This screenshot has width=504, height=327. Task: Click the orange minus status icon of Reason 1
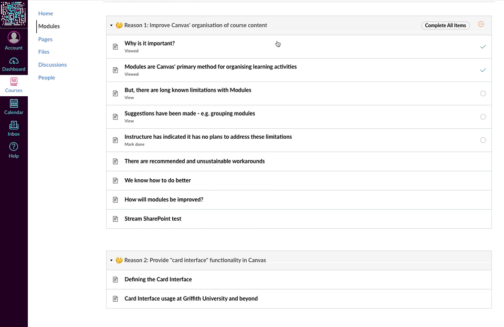pyautogui.click(x=481, y=24)
